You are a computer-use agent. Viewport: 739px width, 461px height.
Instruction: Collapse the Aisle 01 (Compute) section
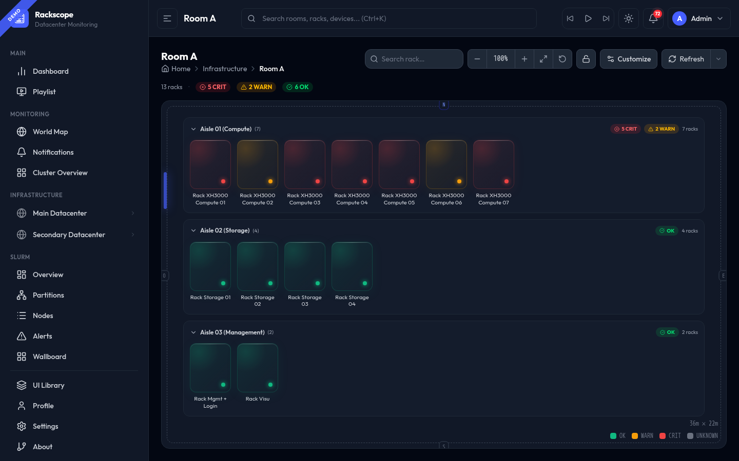193,129
